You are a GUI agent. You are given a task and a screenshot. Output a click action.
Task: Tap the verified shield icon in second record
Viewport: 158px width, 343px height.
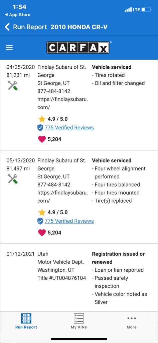[x=40, y=221]
